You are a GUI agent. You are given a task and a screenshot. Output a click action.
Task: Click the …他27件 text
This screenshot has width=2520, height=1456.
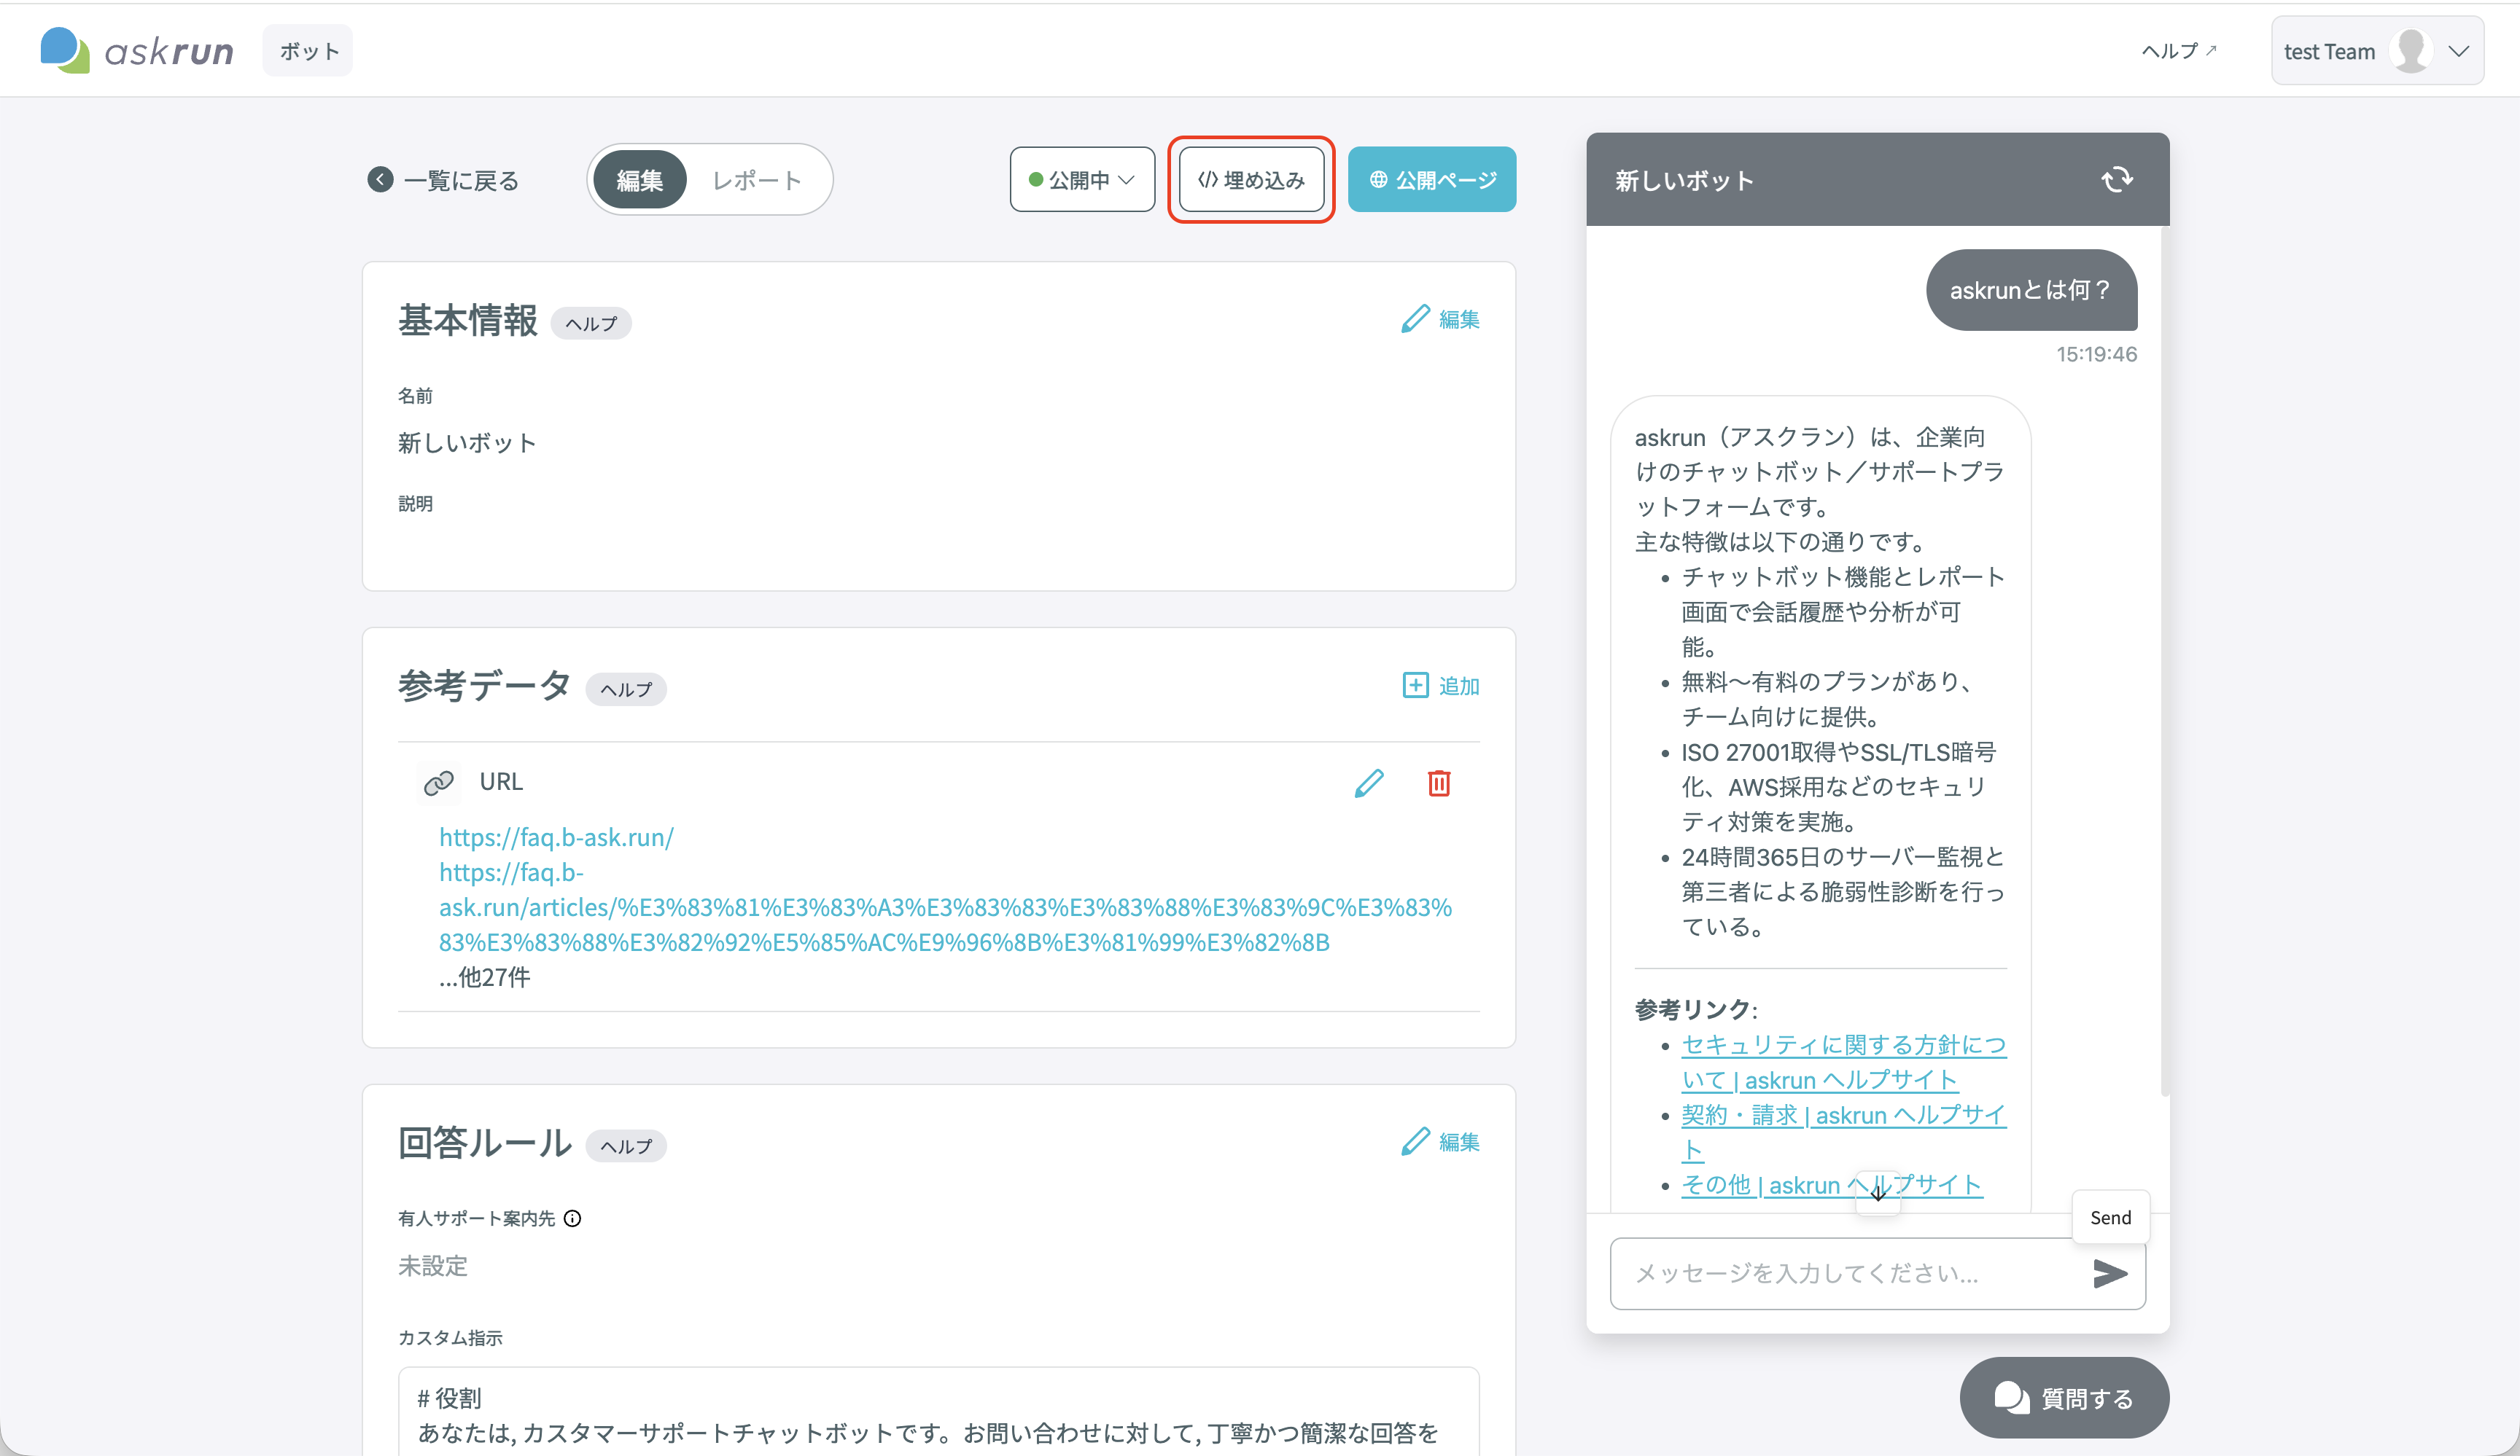[x=484, y=977]
